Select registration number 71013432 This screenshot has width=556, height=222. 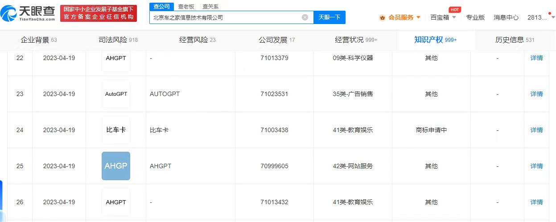click(274, 202)
